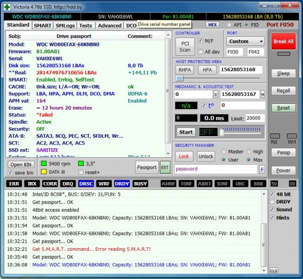Click the small F button beside password field
This screenshot has height=279, width=303.
point(262,169)
